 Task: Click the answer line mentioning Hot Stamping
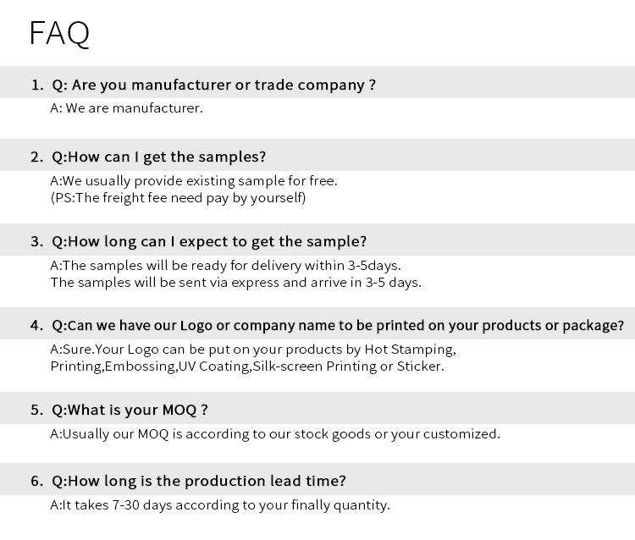coord(253,350)
